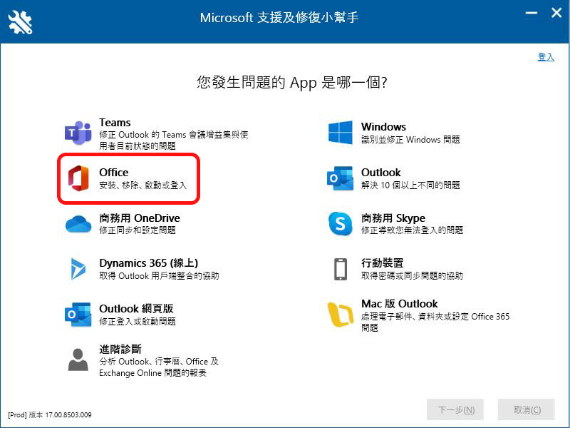The width and height of the screenshot is (570, 428).
Task: Click description 取得密碼或同步問題的協助
Action: coord(413,276)
